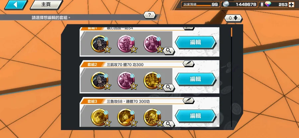Screen dimensions: 299x138
Task: Click 編輯 button for 套組1
Action: coord(195,42)
